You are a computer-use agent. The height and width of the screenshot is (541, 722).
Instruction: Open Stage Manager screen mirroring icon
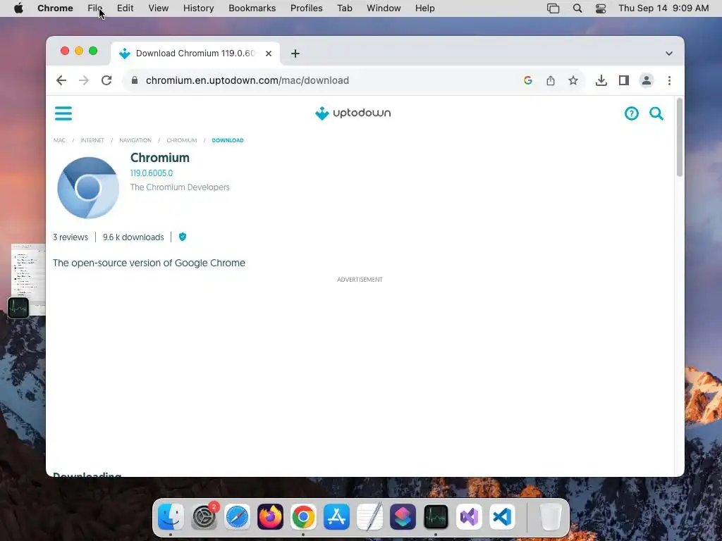553,8
